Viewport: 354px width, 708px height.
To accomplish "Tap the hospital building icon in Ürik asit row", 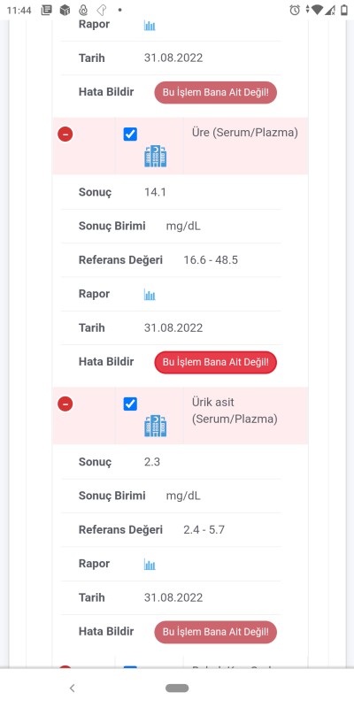I will pos(156,426).
